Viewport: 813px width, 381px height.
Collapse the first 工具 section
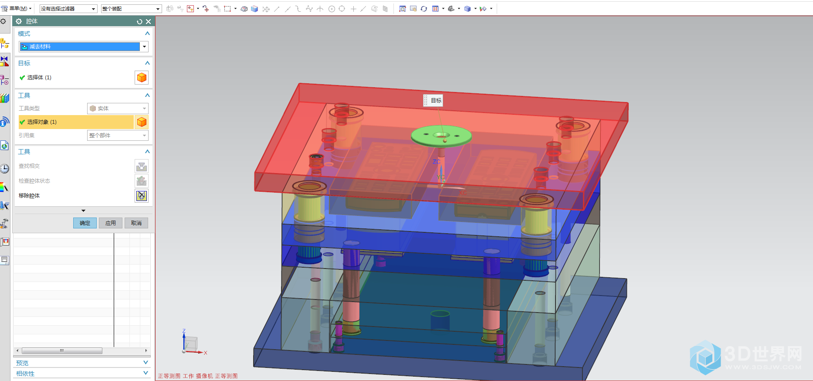(147, 95)
